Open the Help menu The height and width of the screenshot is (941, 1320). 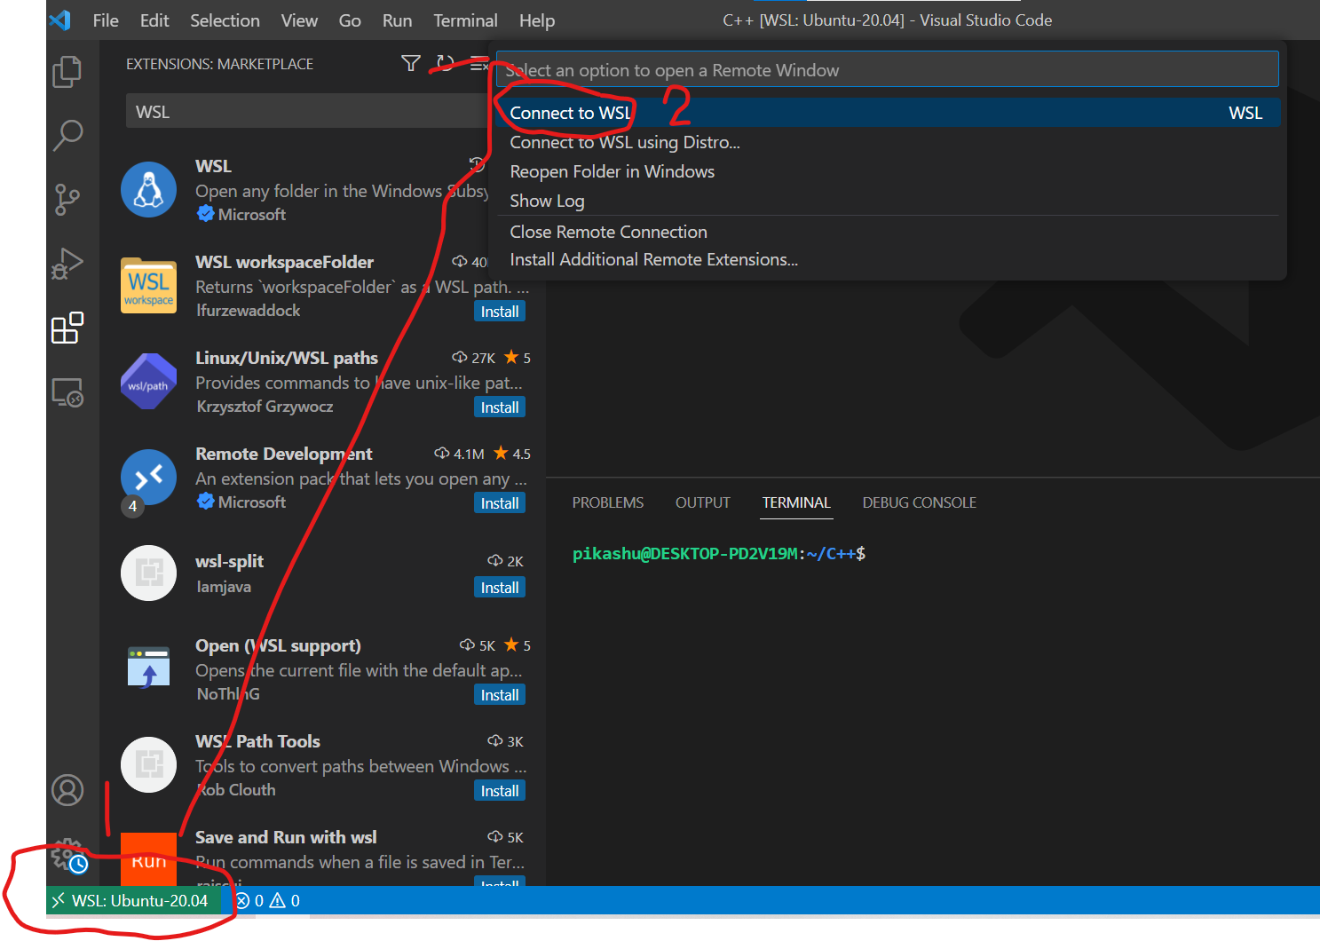[537, 20]
